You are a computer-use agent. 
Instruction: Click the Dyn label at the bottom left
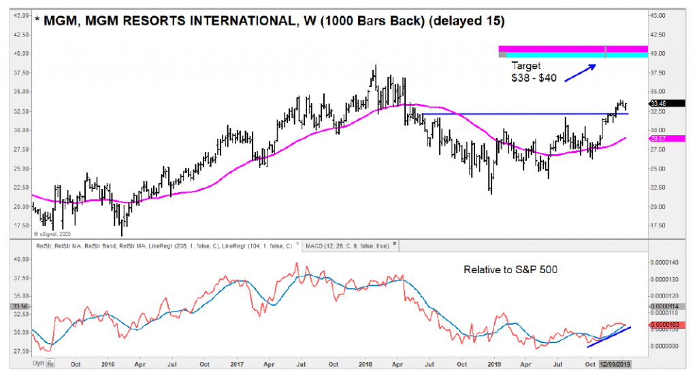[x=38, y=363]
